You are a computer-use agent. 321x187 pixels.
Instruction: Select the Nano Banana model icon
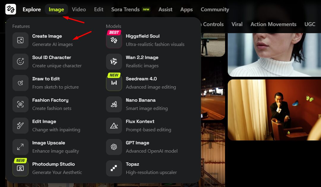click(x=114, y=104)
